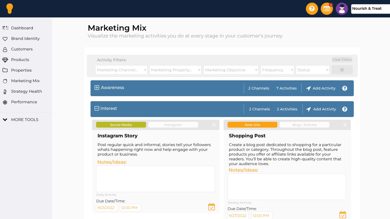Click Awareness 2 Channels count
This screenshot has height=219, width=390.
(x=259, y=88)
